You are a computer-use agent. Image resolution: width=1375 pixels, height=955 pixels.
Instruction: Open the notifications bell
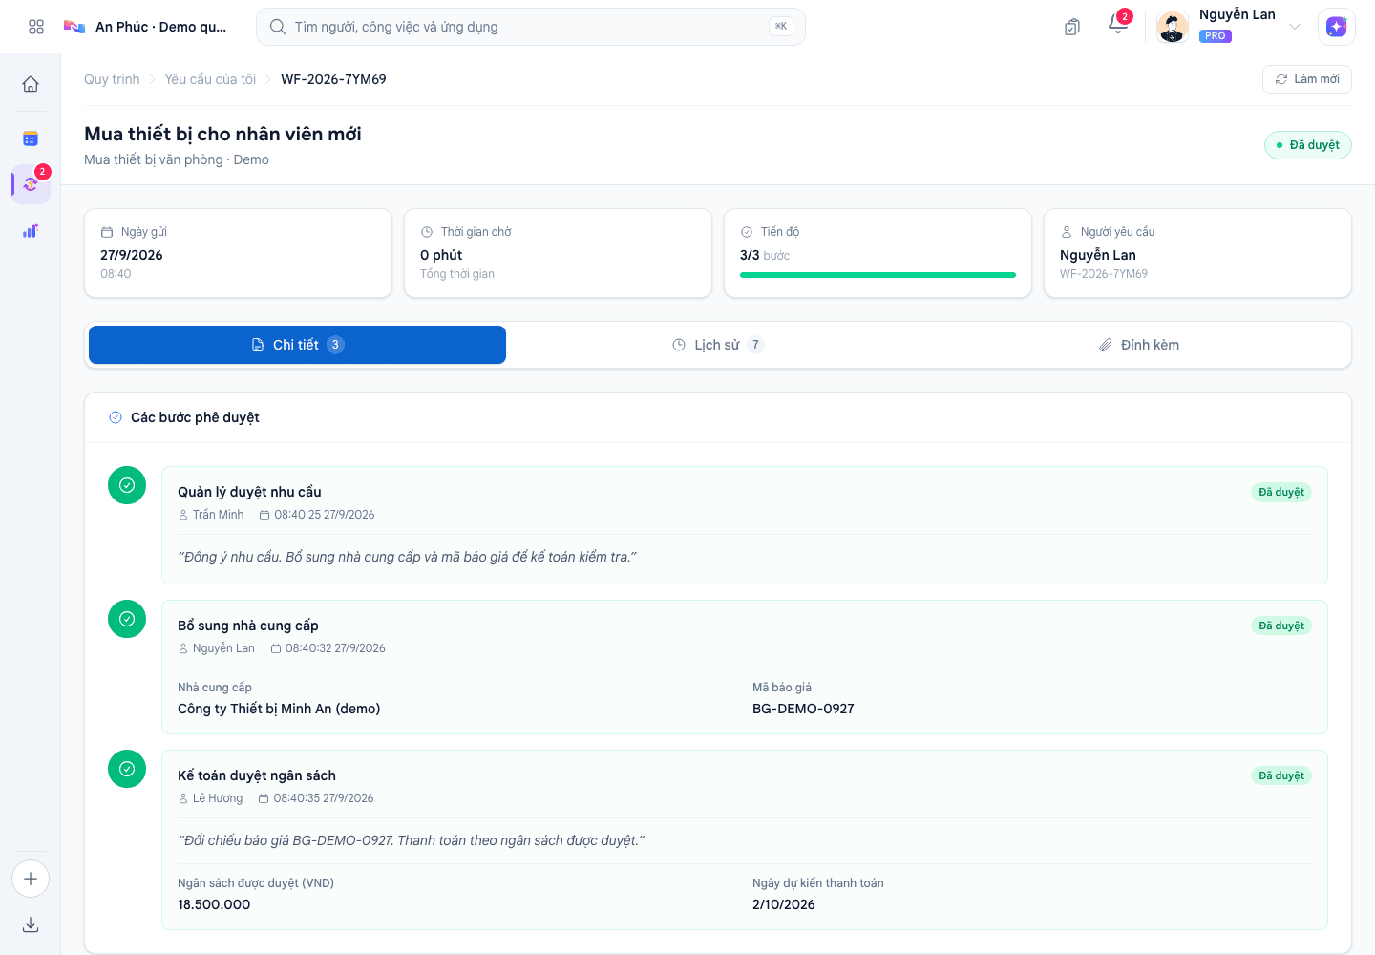pyautogui.click(x=1118, y=25)
